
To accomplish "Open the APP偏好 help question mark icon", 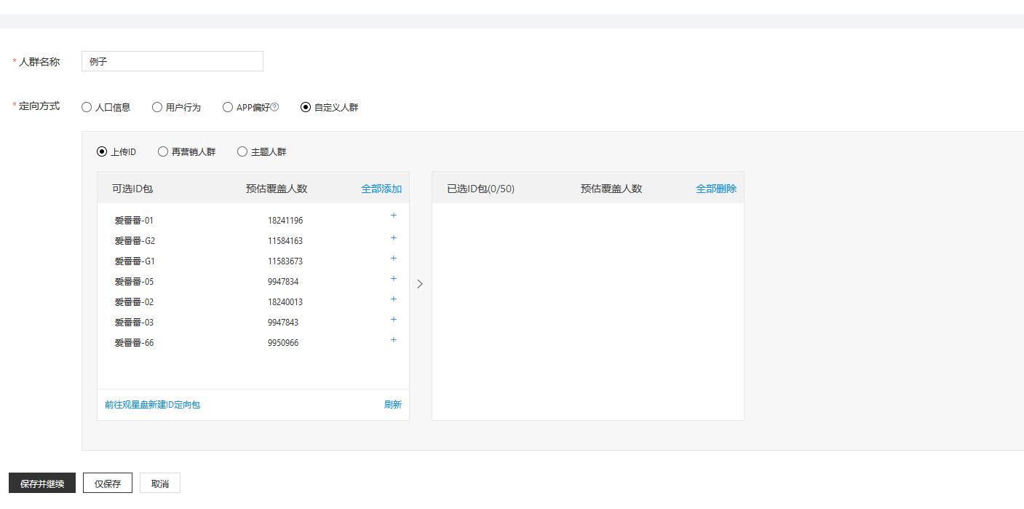I will point(274,107).
